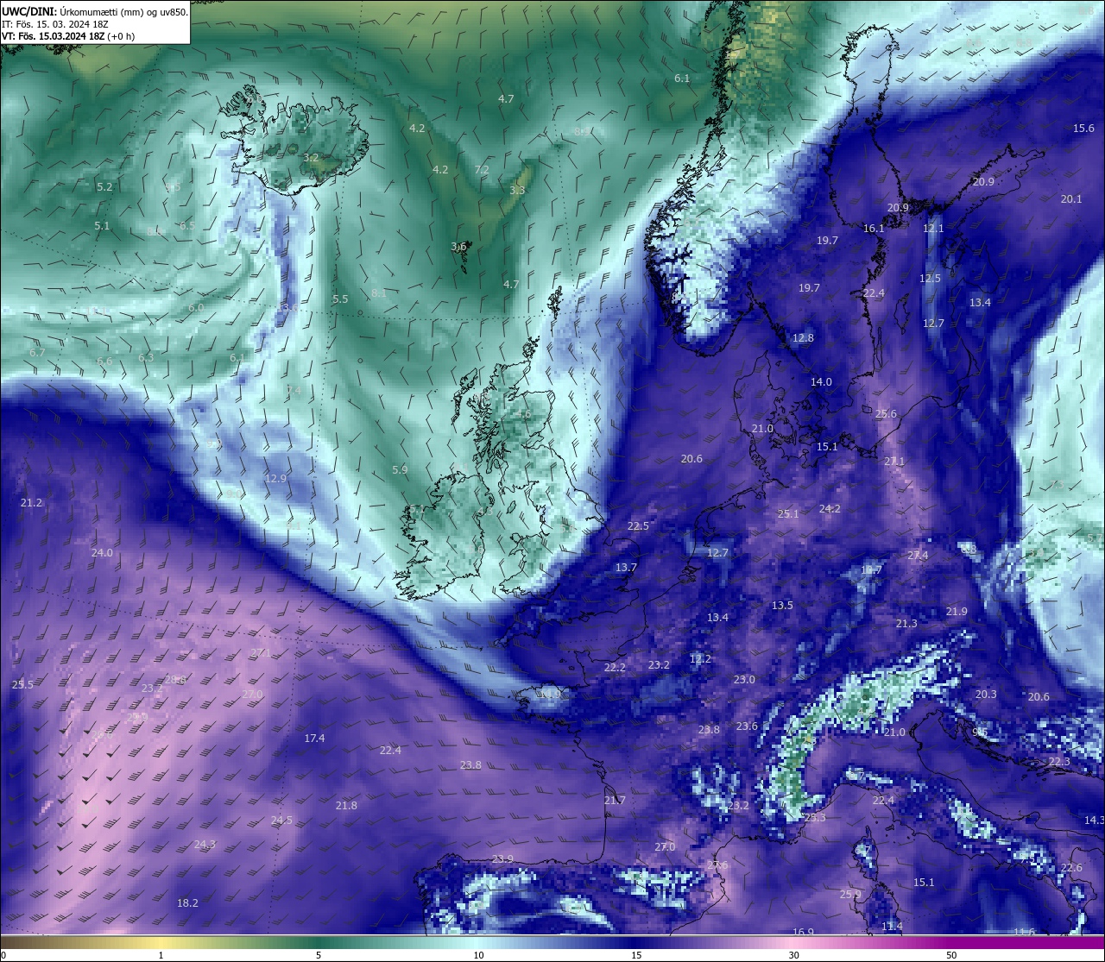Click the 16.9 value on the map
This screenshot has width=1105, height=962.
803,933
